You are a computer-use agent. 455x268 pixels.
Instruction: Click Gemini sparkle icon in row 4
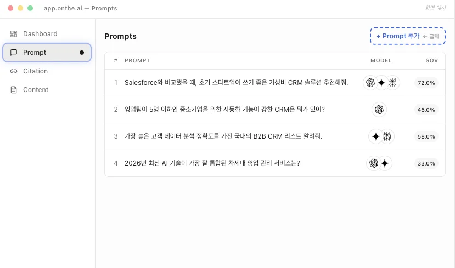pos(385,163)
